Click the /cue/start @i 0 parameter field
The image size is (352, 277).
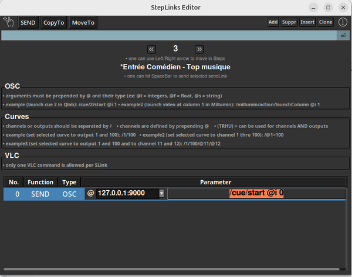(256, 194)
